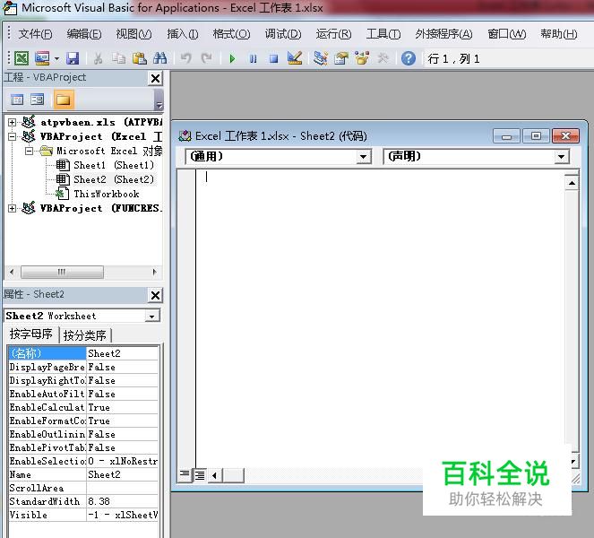Open the (声明) procedure dropdown
Viewport: 594px width, 538px height.
click(x=562, y=157)
